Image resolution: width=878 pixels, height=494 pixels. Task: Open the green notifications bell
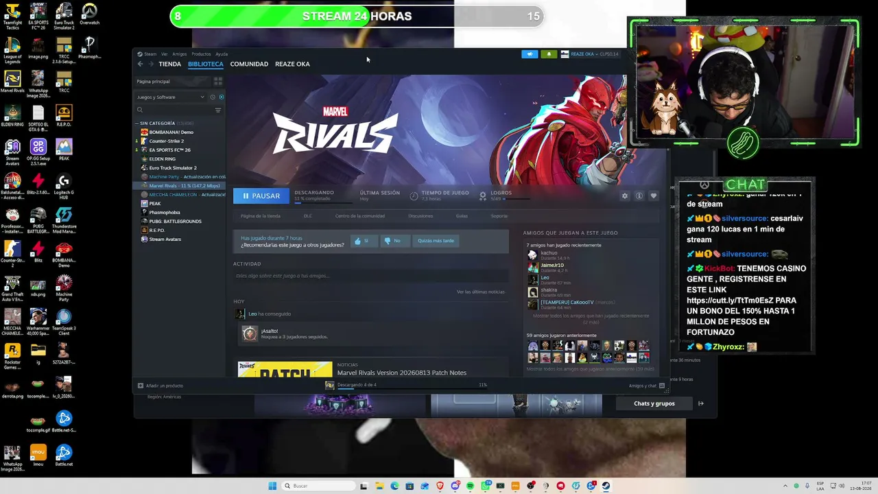(x=548, y=54)
